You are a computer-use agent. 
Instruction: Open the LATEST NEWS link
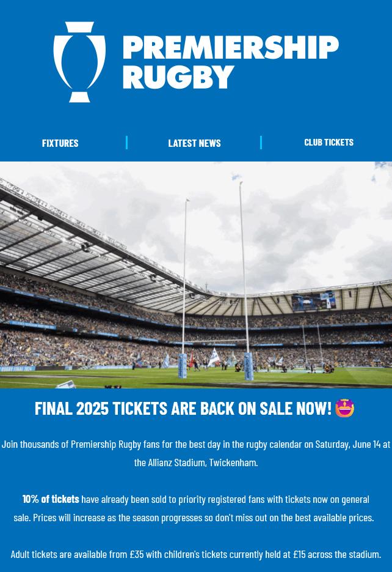click(194, 143)
